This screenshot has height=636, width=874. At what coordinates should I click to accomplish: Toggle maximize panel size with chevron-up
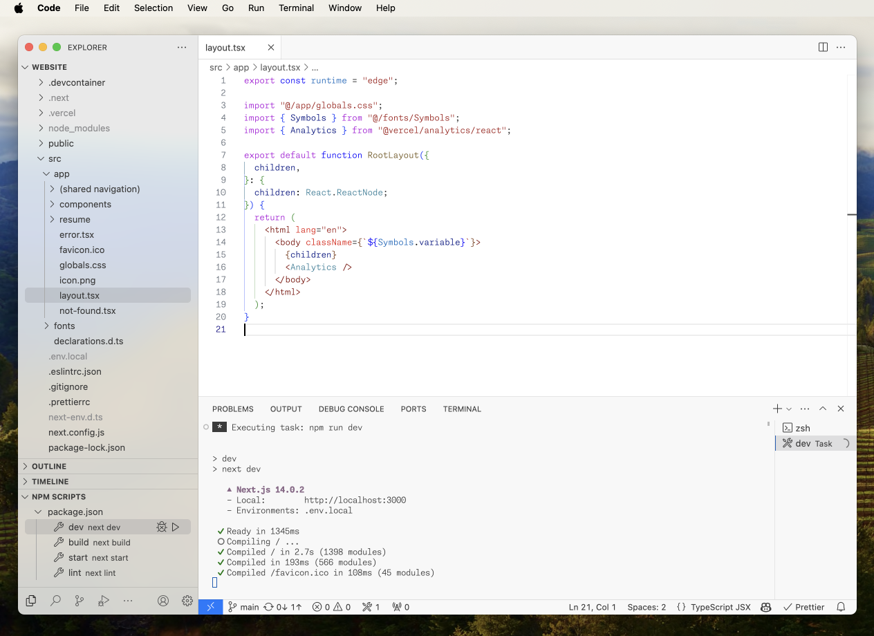(823, 409)
